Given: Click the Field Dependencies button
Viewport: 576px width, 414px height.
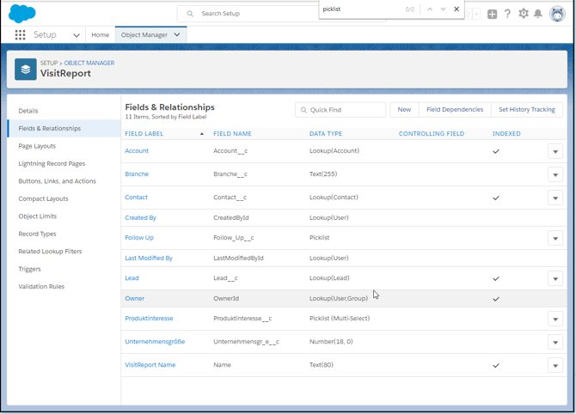Looking at the screenshot, I should click(455, 110).
